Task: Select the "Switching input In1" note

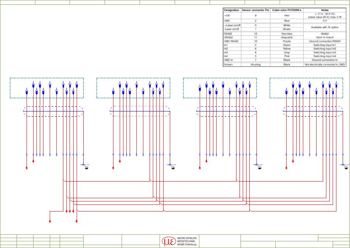Action: [325, 45]
